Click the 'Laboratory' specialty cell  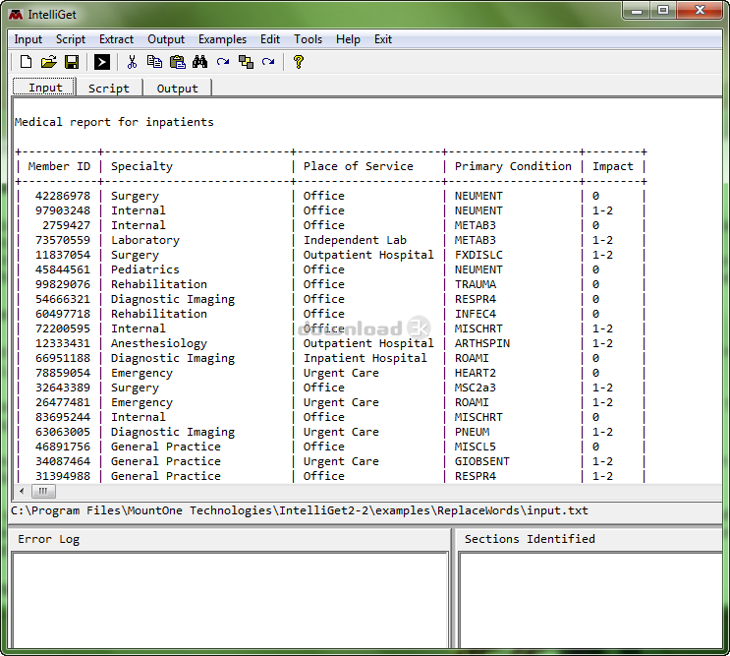[x=145, y=240]
